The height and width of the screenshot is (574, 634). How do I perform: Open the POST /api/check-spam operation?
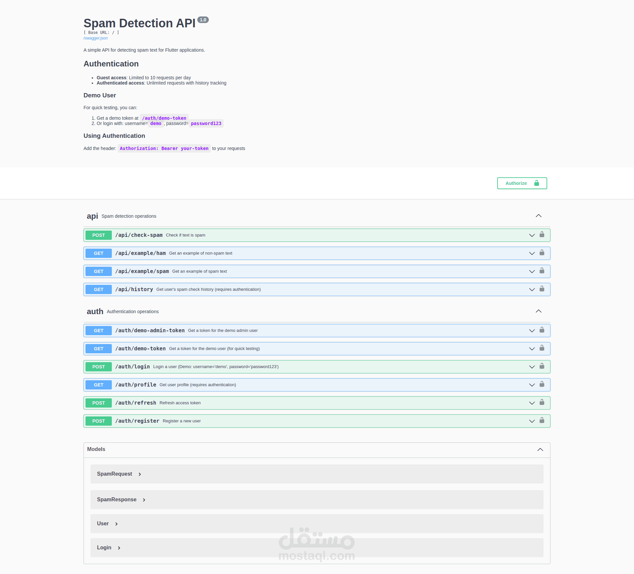click(138, 235)
